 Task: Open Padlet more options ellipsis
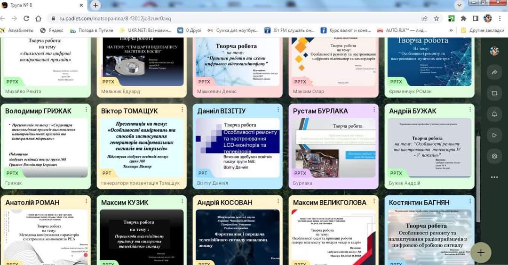(494, 177)
